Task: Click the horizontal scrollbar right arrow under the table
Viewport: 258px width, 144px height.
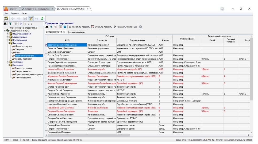Action: tap(248, 135)
